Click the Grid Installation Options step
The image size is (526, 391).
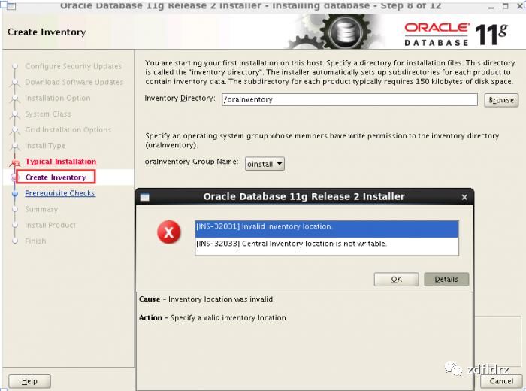pyautogui.click(x=68, y=129)
